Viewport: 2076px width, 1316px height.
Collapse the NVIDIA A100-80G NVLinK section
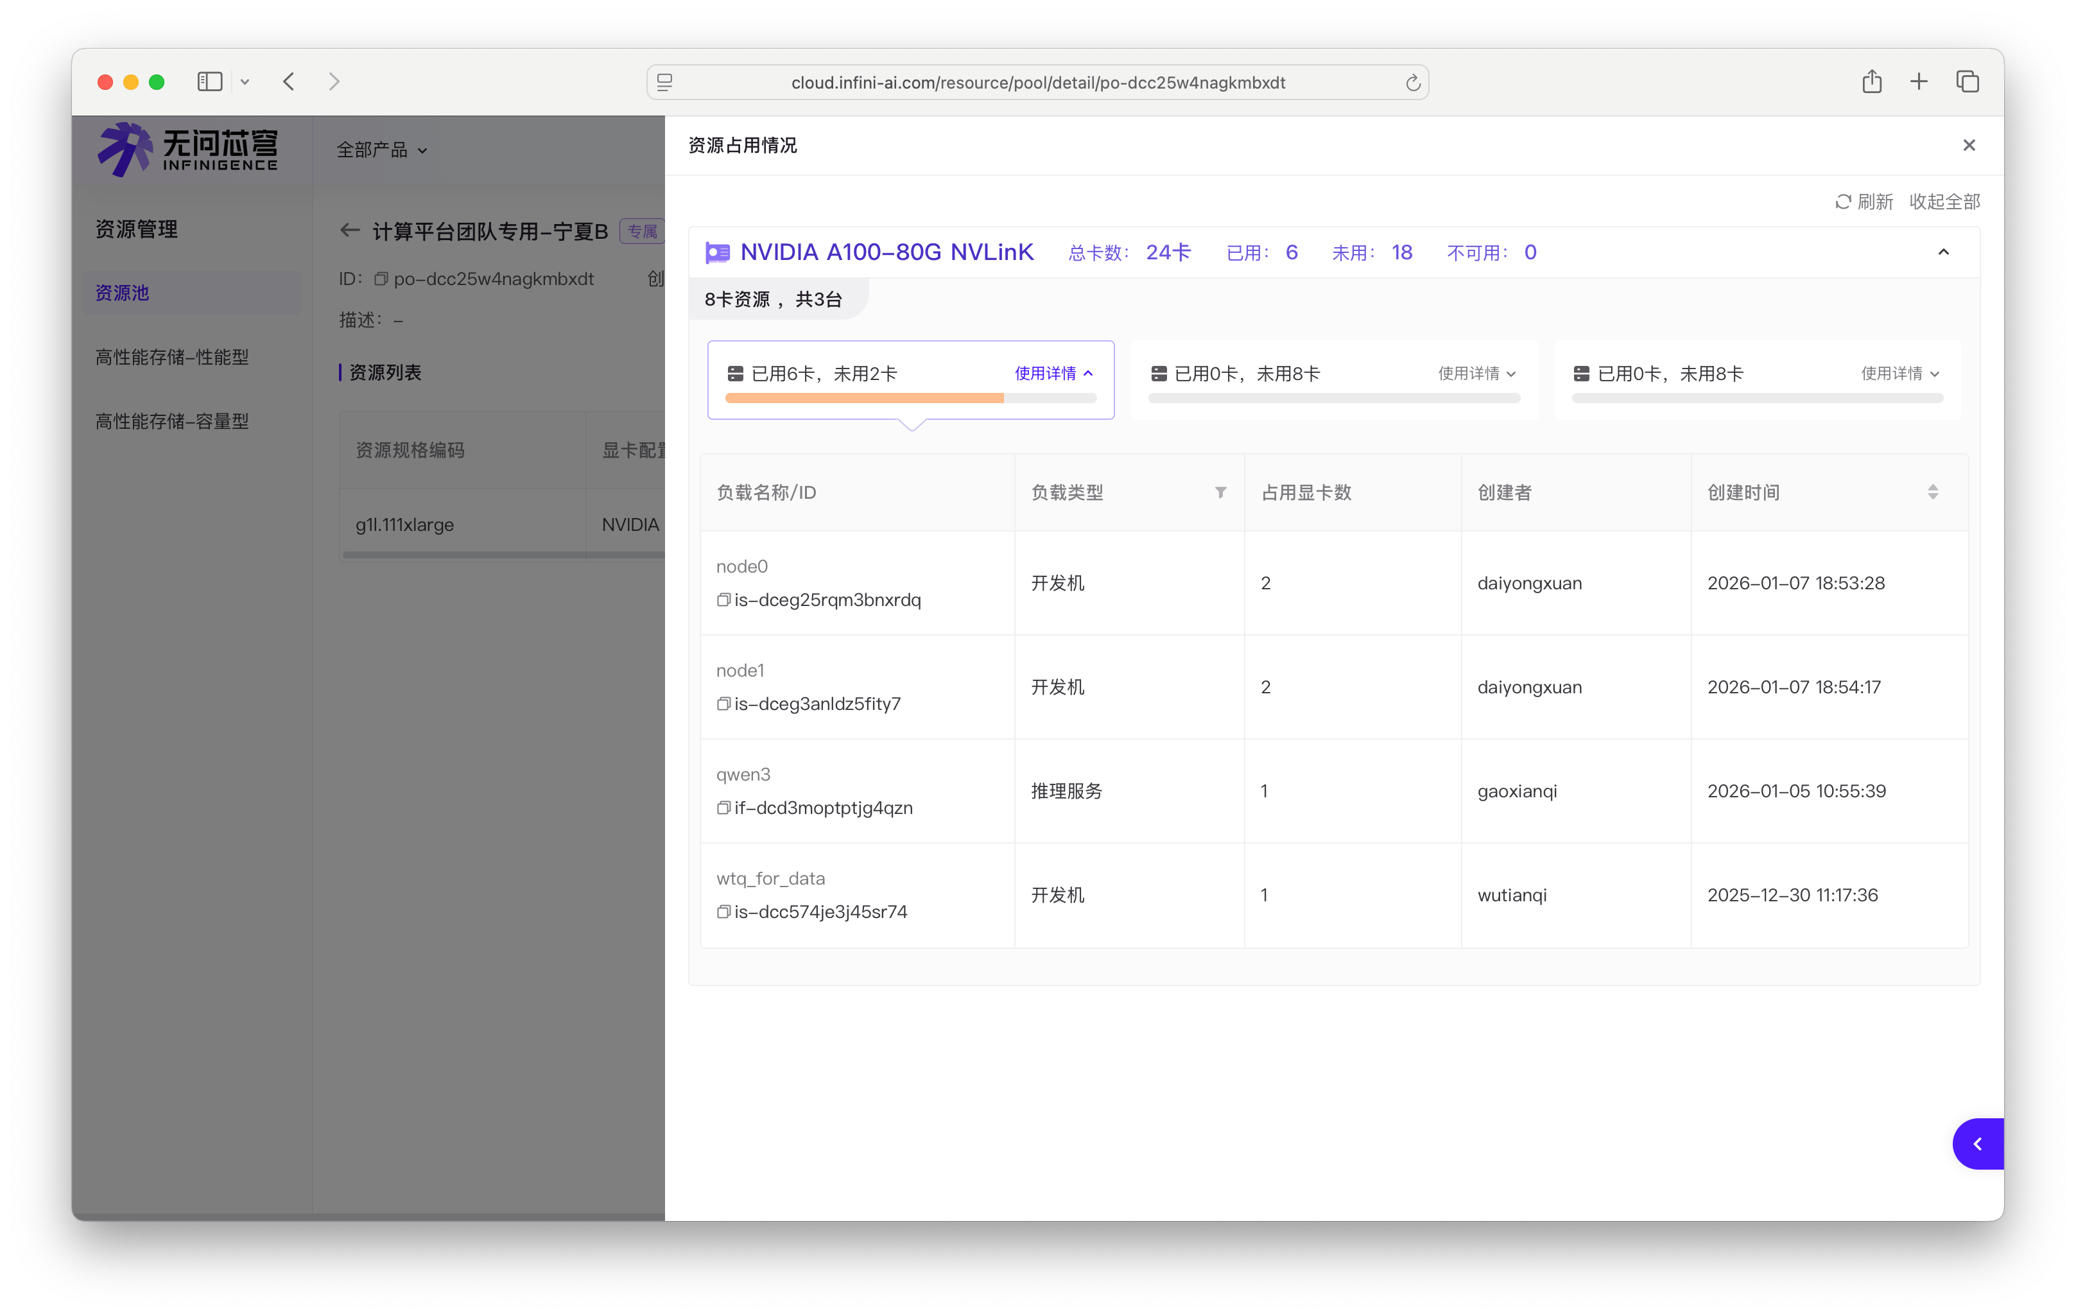(x=1943, y=252)
